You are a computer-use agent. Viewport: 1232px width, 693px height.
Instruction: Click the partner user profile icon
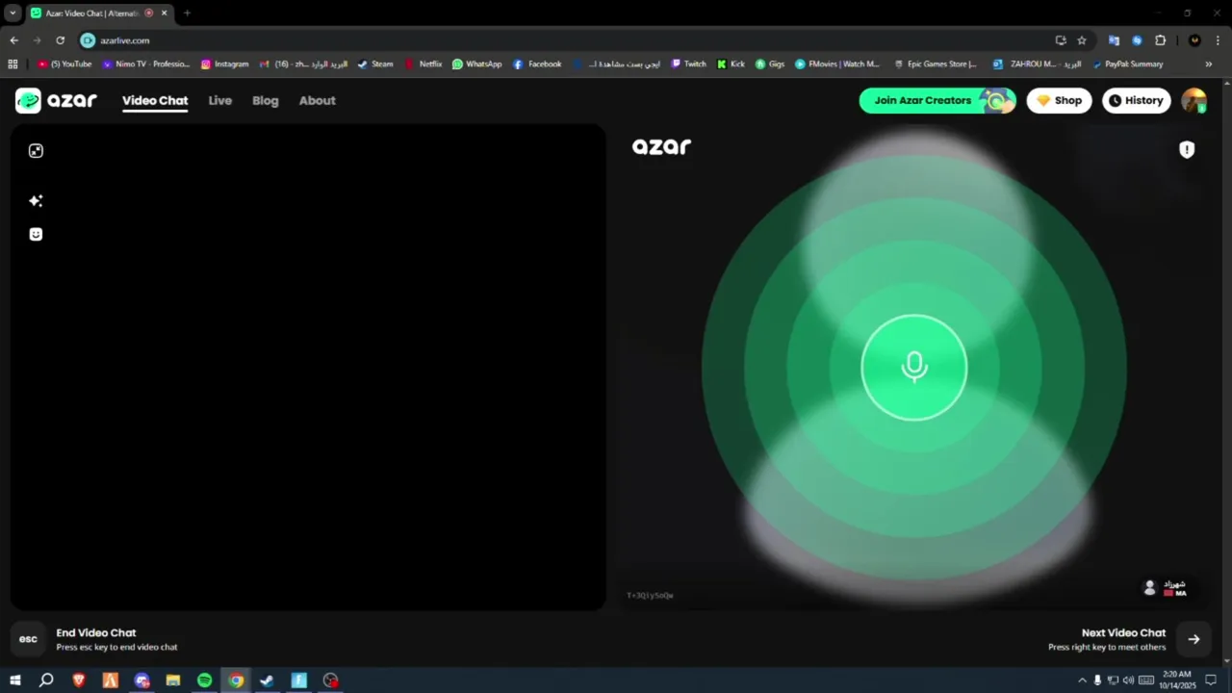pos(1149,587)
